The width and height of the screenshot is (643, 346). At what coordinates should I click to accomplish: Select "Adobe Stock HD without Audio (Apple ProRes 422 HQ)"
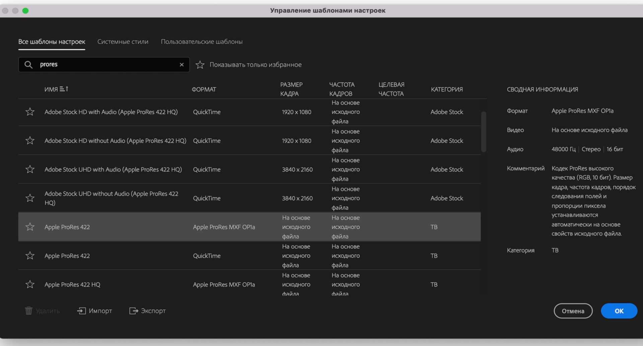pyautogui.click(x=115, y=141)
